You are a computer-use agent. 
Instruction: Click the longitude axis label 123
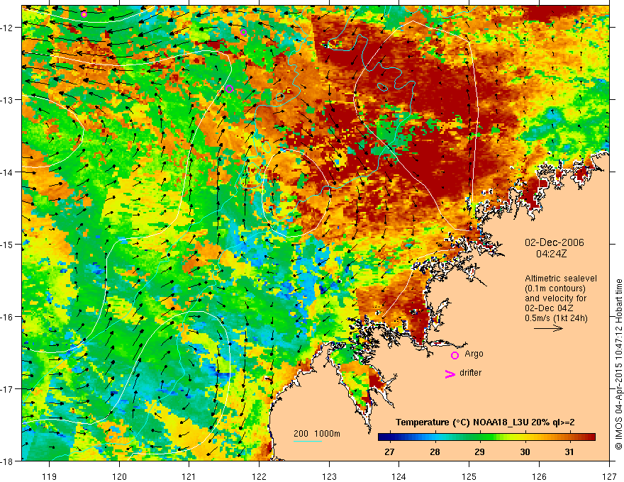click(x=329, y=476)
